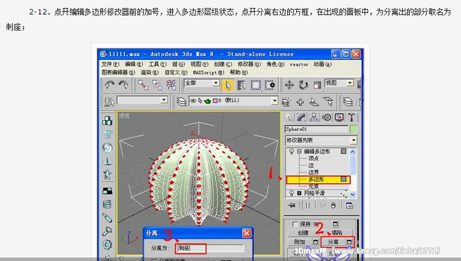Click the named selection sets ABC icon

click(x=109, y=101)
